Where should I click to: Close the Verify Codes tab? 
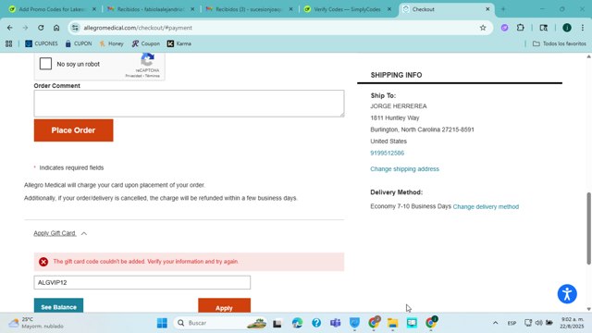tap(389, 9)
